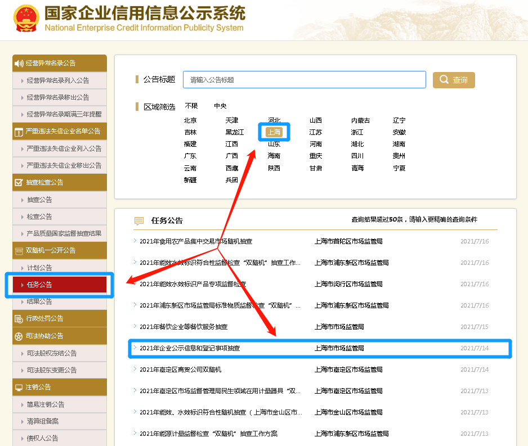Click the message icon beside 任务公告 heading
528x446 pixels.
(139, 221)
